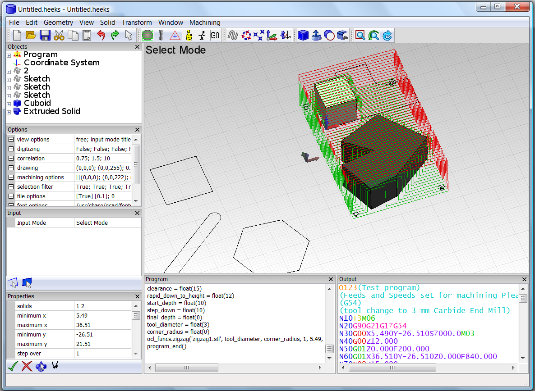Click the Cut scissors icon
535x391 pixels.
(59, 35)
